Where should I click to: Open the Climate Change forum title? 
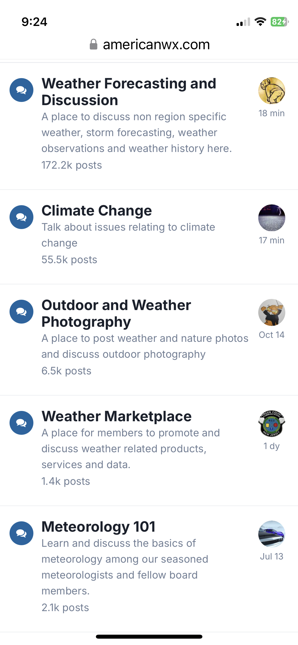tap(97, 211)
